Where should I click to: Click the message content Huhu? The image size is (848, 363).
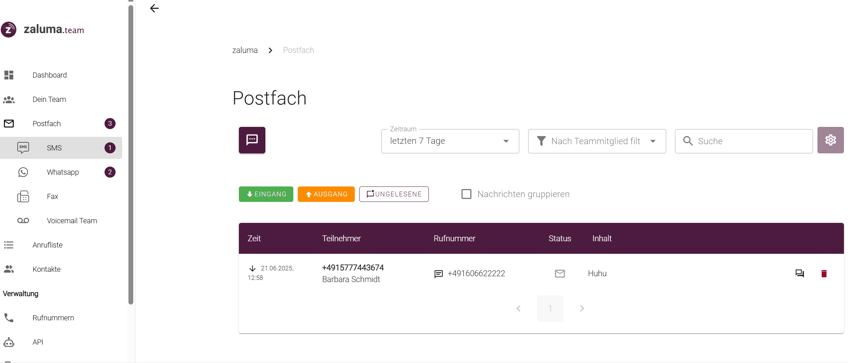(597, 274)
